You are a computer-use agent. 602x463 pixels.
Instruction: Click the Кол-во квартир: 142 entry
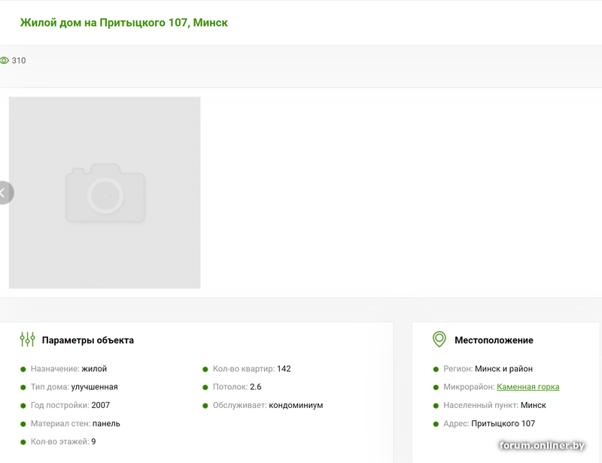pos(251,369)
